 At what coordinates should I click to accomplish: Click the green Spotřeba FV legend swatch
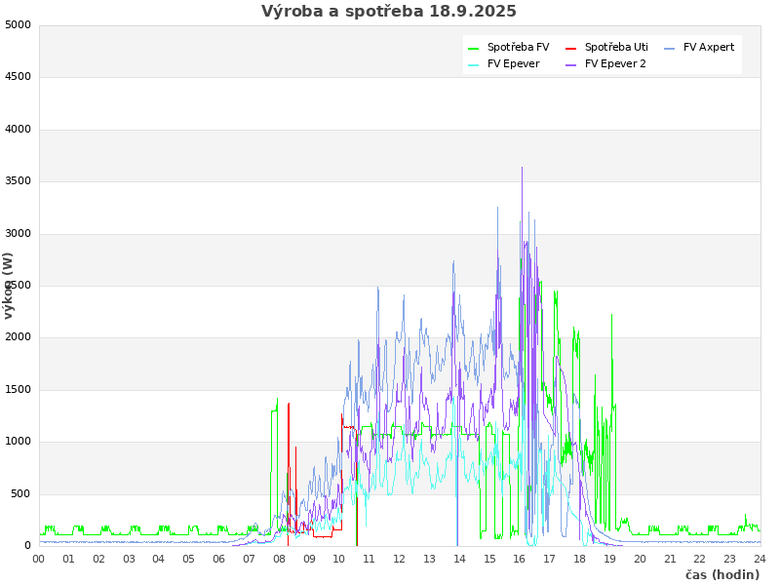(474, 48)
